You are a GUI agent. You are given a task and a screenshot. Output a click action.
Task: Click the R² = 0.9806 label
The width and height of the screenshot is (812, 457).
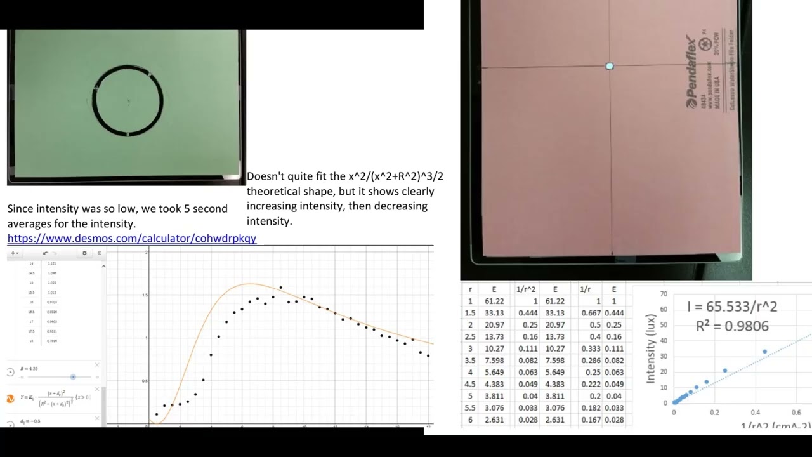click(732, 326)
